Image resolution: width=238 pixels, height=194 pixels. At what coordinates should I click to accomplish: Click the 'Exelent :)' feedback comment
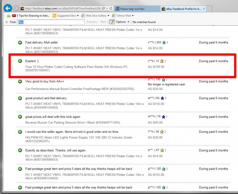(x=32, y=61)
